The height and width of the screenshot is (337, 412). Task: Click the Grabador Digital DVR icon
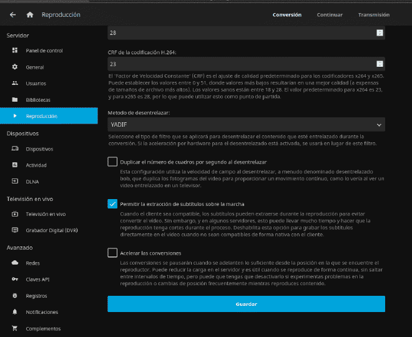point(15,230)
